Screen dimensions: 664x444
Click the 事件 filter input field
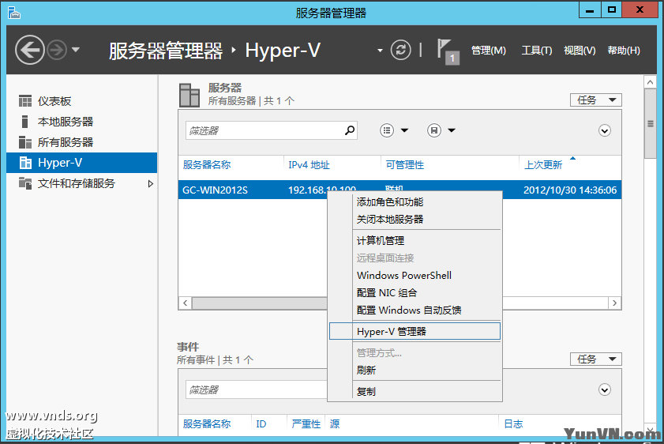coord(256,389)
